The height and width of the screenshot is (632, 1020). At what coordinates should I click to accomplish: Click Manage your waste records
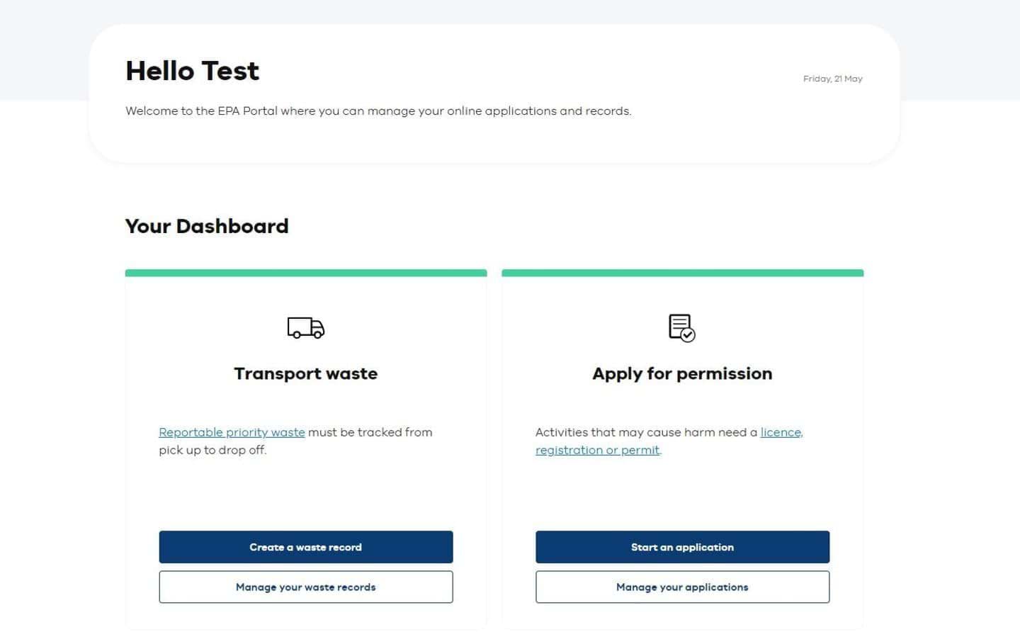305,587
